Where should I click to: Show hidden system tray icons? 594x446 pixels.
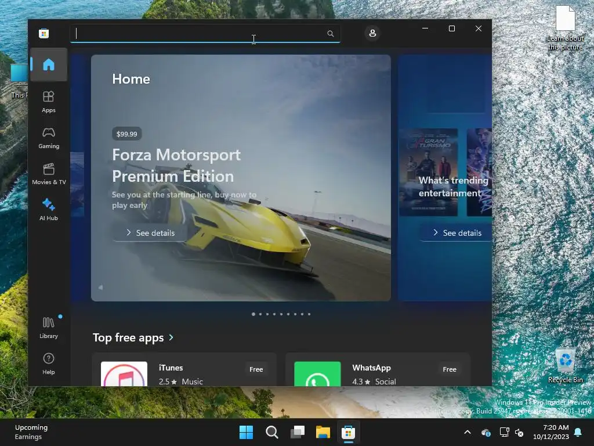(468, 432)
